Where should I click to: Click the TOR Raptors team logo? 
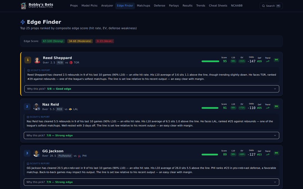point(71,62)
